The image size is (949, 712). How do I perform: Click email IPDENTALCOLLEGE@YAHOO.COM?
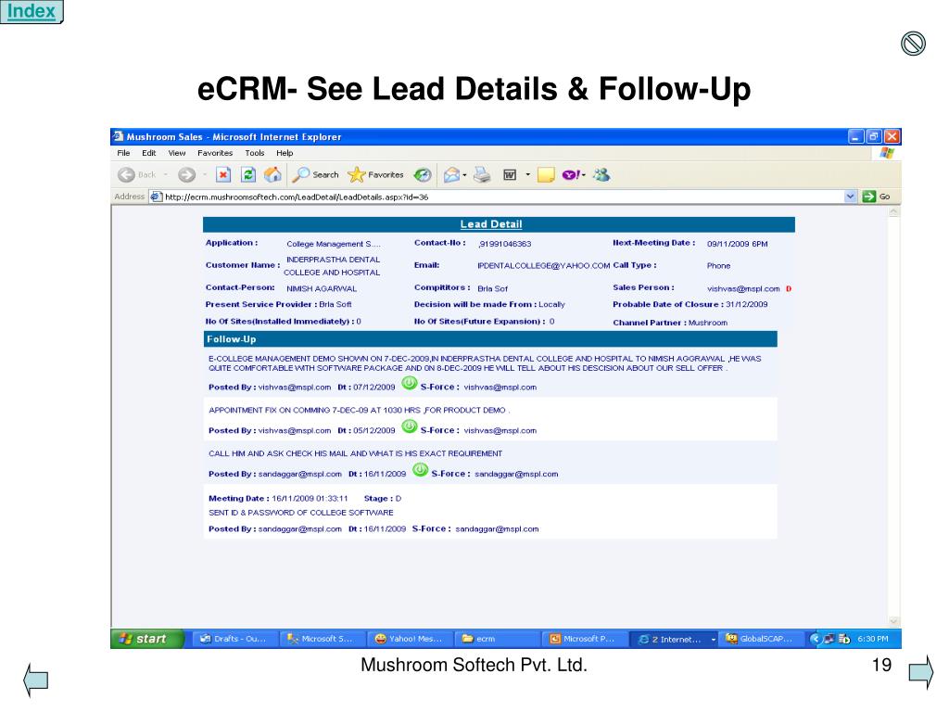click(x=543, y=266)
